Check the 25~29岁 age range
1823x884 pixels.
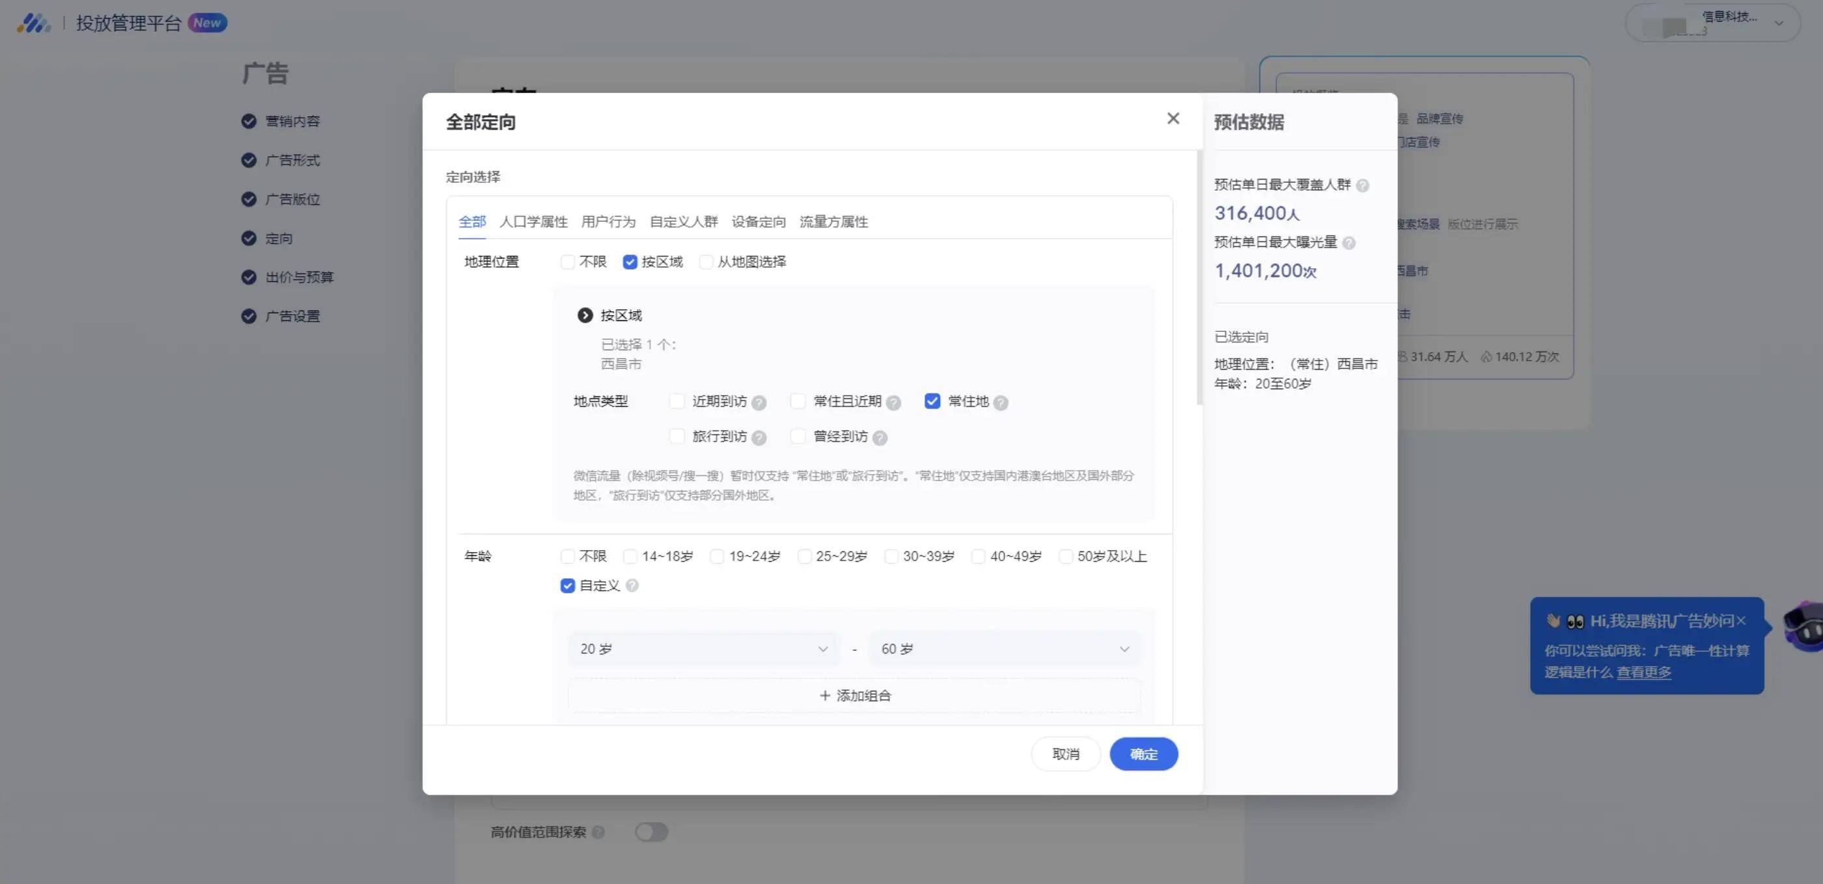pyautogui.click(x=804, y=557)
